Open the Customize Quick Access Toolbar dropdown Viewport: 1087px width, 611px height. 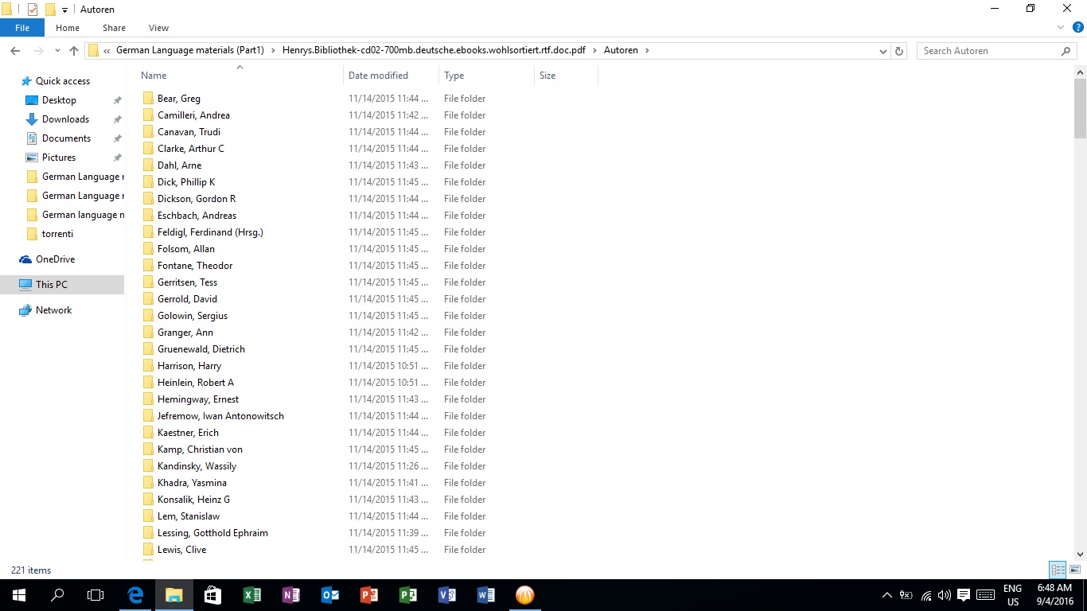coord(64,10)
